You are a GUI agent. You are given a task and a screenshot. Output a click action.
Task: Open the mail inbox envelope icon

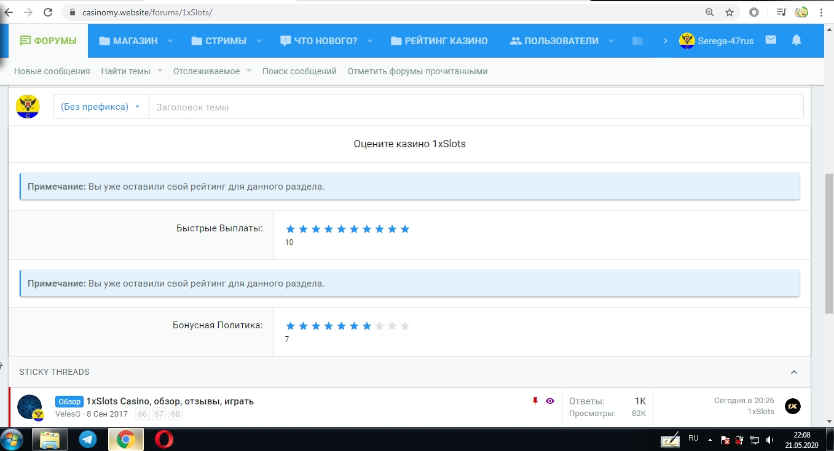click(x=771, y=40)
